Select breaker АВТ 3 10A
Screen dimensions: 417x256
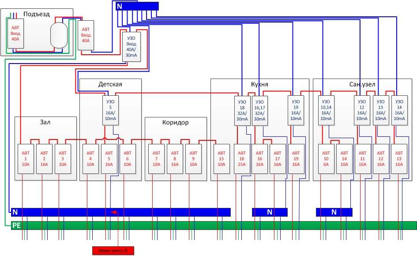(63, 159)
